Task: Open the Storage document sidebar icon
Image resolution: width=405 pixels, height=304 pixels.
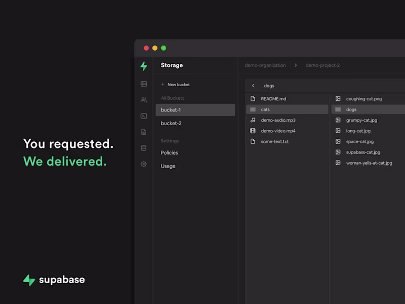Action: coord(144,132)
